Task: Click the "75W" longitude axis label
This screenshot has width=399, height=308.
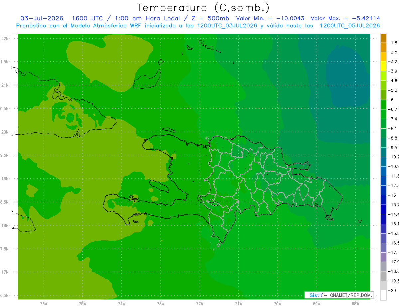Action: (x=82, y=303)
